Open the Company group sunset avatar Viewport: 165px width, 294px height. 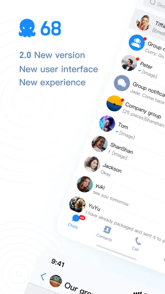114,103
